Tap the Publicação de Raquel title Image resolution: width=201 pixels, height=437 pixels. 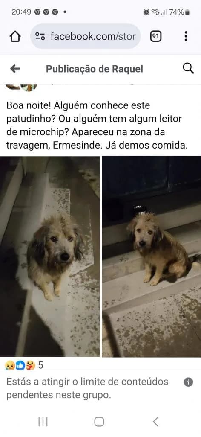click(95, 69)
